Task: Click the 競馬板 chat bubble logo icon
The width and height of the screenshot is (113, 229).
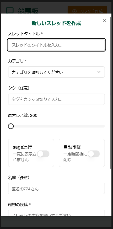Action: pos(10,10)
